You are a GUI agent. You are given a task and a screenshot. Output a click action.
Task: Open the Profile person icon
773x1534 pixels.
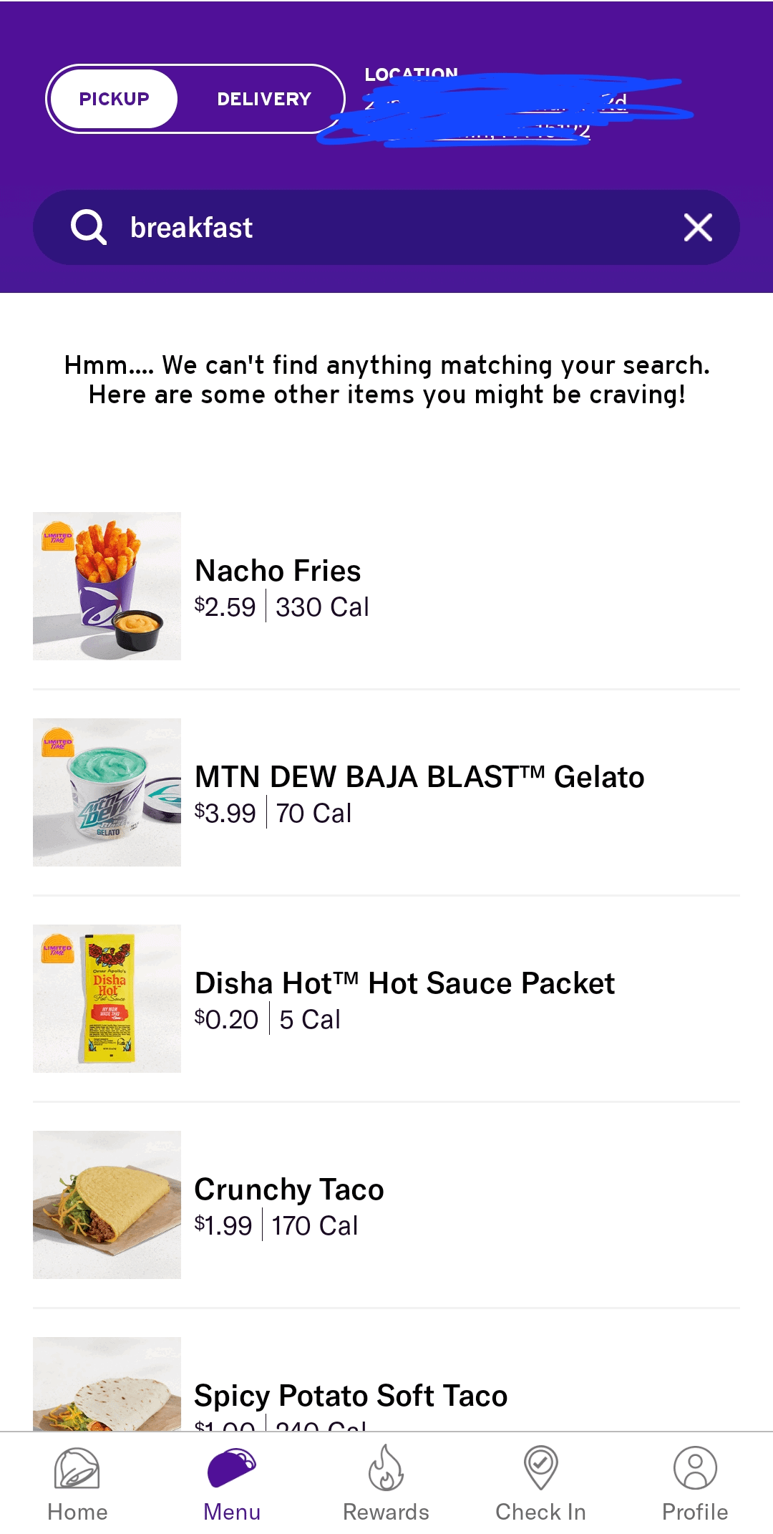click(695, 1468)
